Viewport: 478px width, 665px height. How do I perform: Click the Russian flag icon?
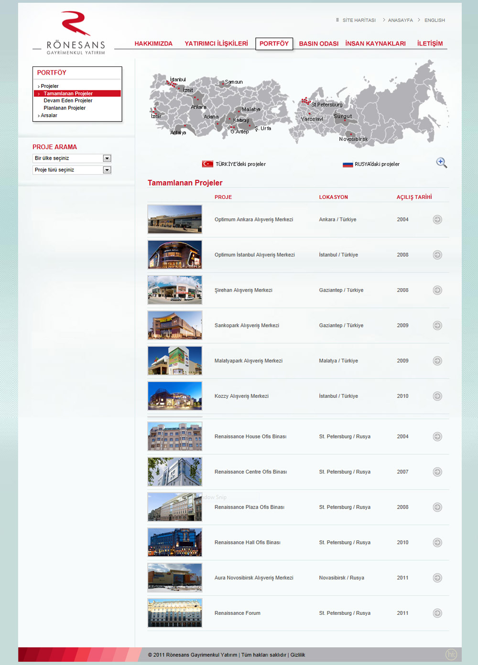(348, 164)
